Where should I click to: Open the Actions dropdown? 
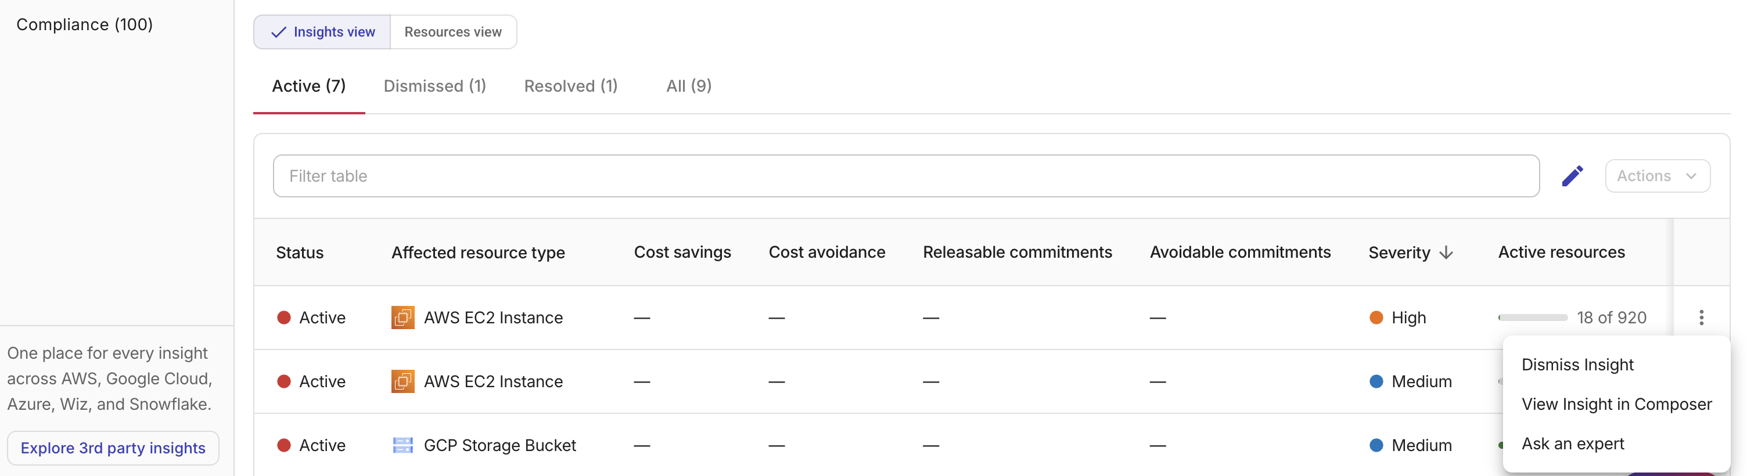[1658, 176]
